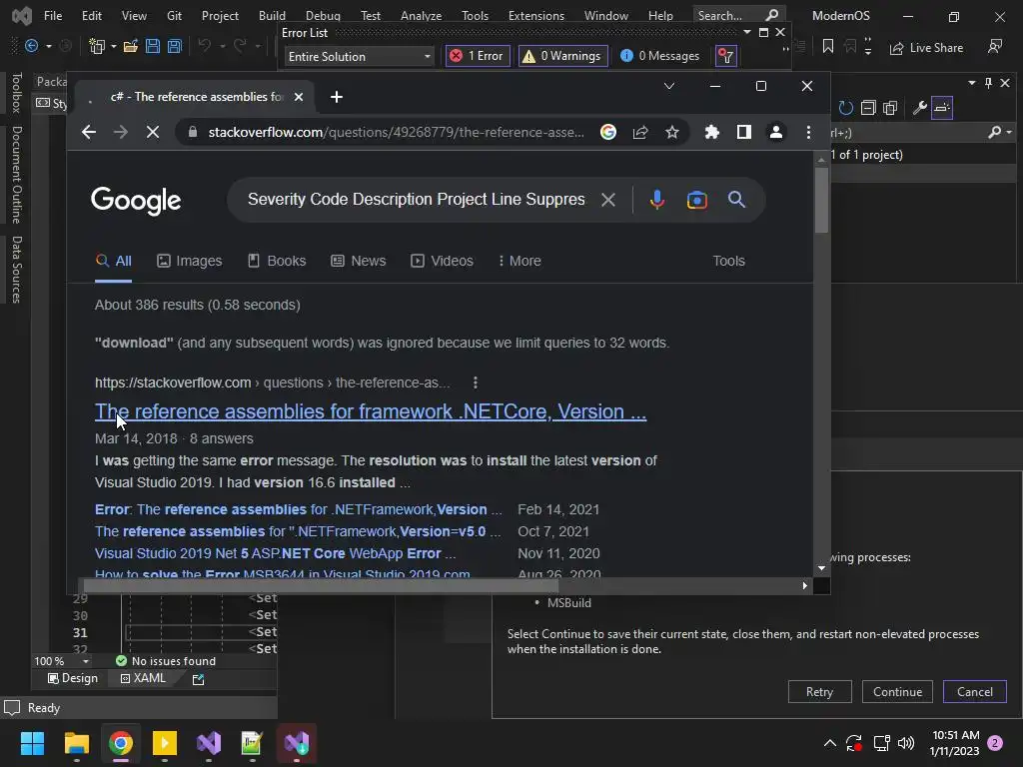Toggle the 0 Messages filter button

659,56
